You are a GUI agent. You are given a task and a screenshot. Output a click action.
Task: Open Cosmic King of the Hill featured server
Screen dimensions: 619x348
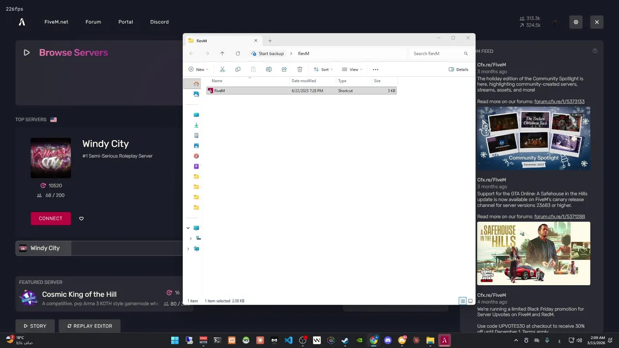pos(79,294)
